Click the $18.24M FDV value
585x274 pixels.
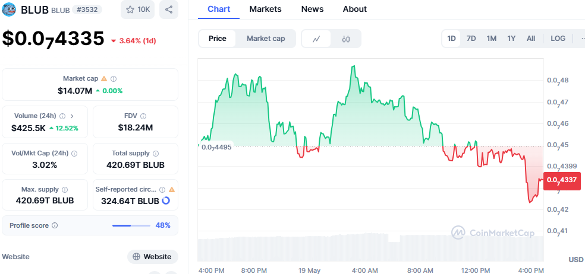click(x=136, y=128)
